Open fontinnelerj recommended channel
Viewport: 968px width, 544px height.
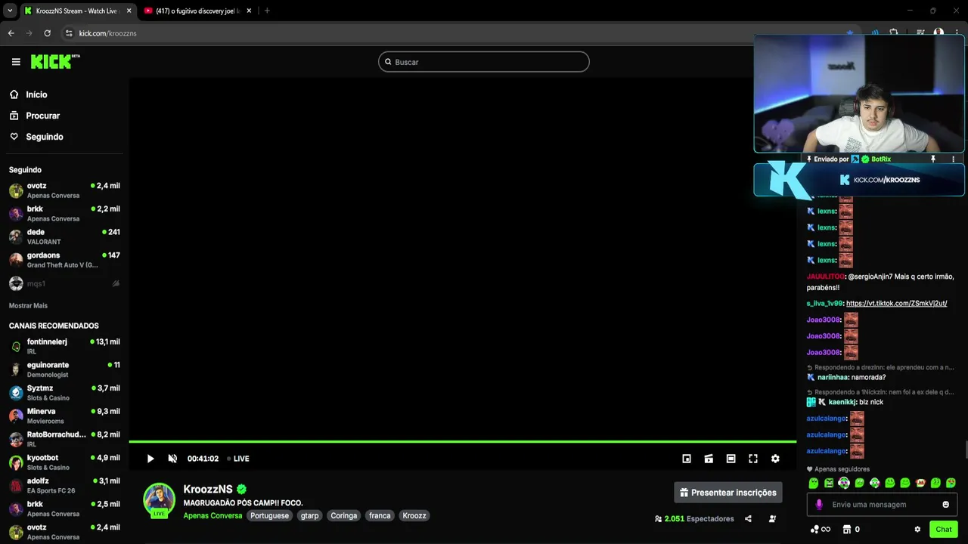tap(64, 346)
